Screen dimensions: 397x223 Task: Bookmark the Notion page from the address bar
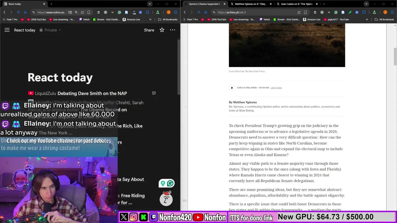coord(89,12)
